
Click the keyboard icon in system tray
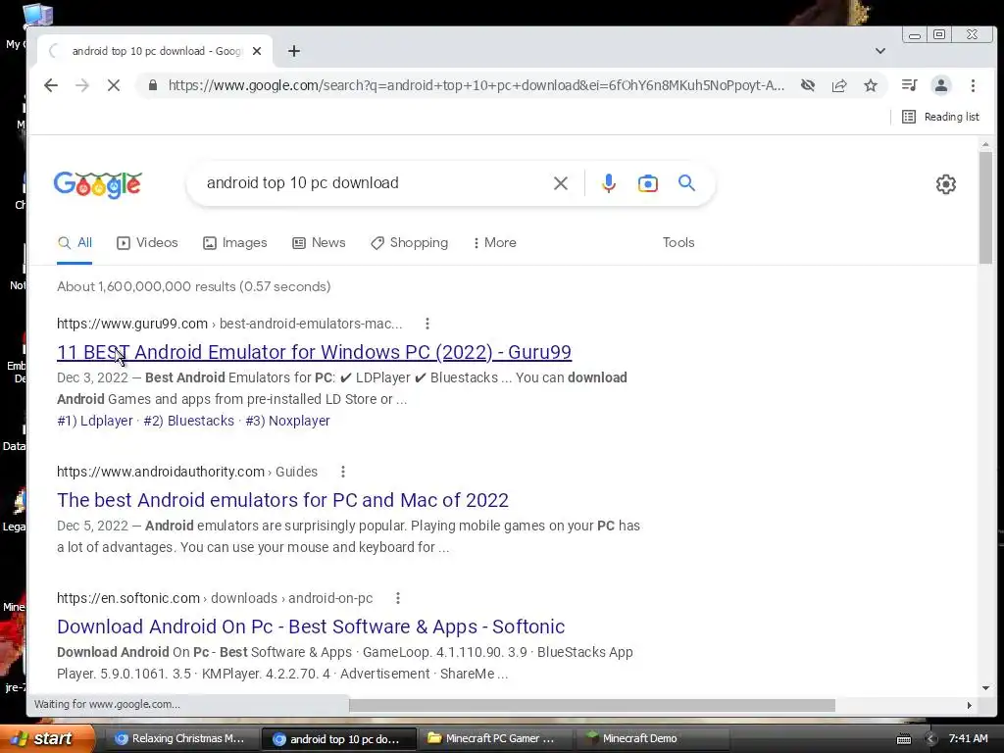(x=903, y=739)
